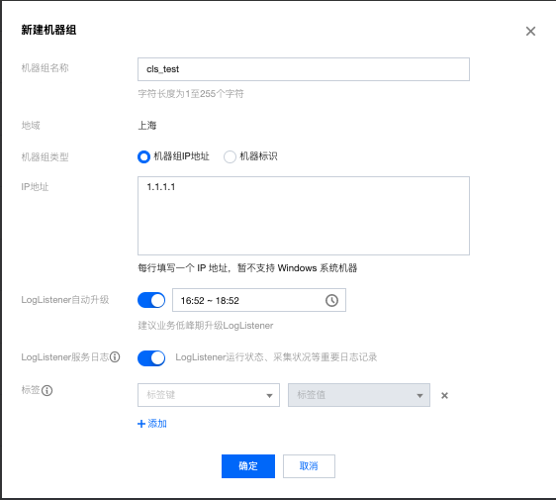Remove tag row with the x icon
Image resolution: width=556 pixels, height=500 pixels.
[444, 395]
